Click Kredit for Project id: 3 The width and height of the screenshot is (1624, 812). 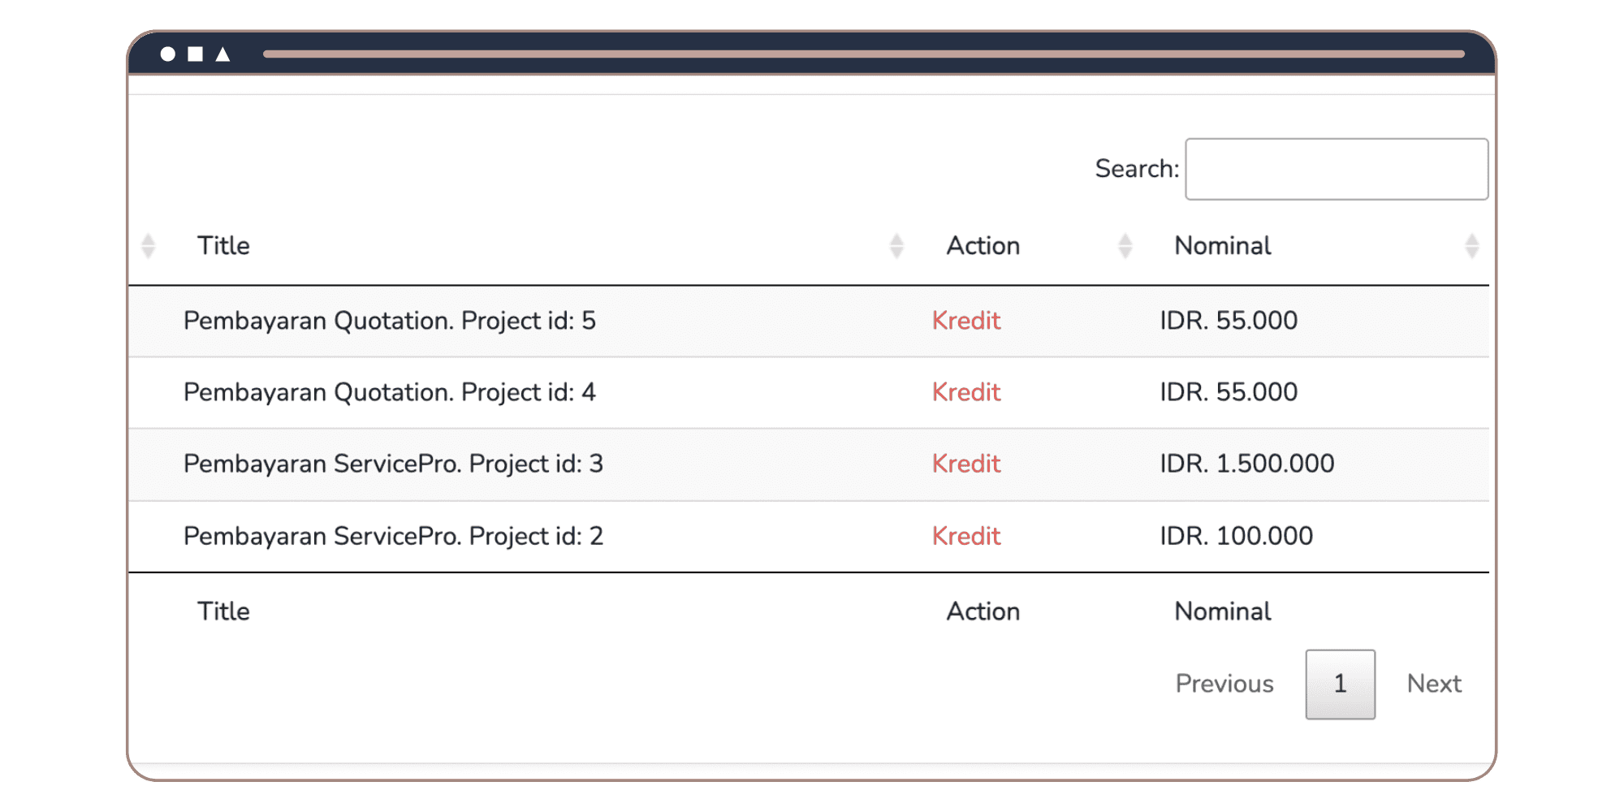click(x=965, y=464)
